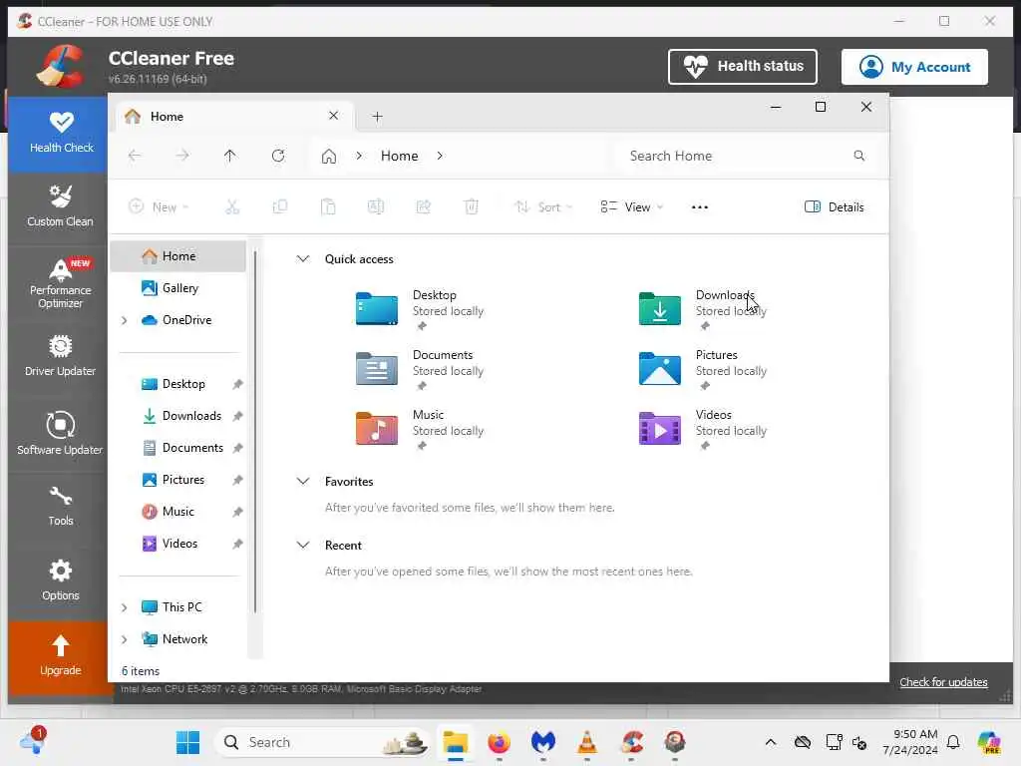Click the Copy icon in toolbar
Image resolution: width=1021 pixels, height=766 pixels.
click(280, 207)
